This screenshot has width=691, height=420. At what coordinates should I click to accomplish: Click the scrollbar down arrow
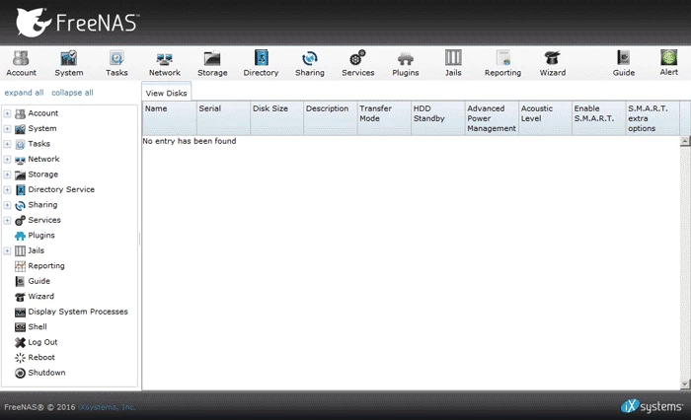685,385
